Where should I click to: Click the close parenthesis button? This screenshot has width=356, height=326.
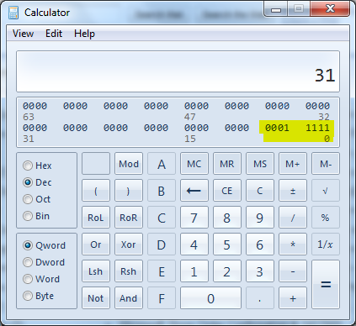[x=129, y=191]
